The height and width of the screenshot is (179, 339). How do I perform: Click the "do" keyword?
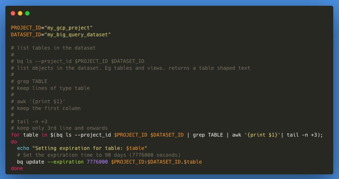click(14, 142)
